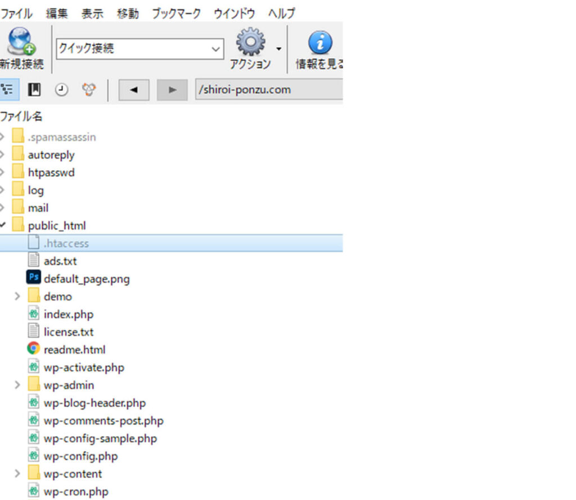Select the default_page.png Photoshop file icon

tap(34, 279)
